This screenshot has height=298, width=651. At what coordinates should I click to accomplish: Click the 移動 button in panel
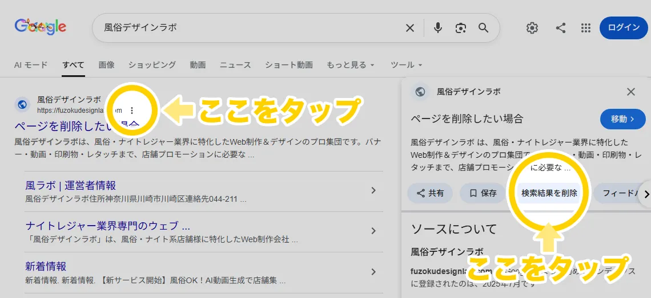[623, 119]
